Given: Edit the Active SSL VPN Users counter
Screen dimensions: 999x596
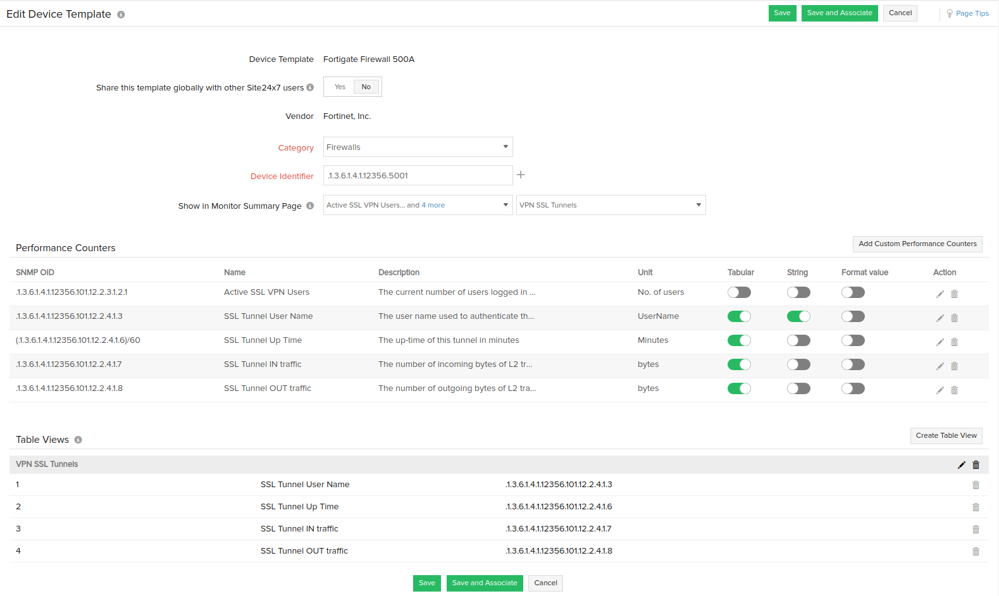Looking at the screenshot, I should pos(940,294).
